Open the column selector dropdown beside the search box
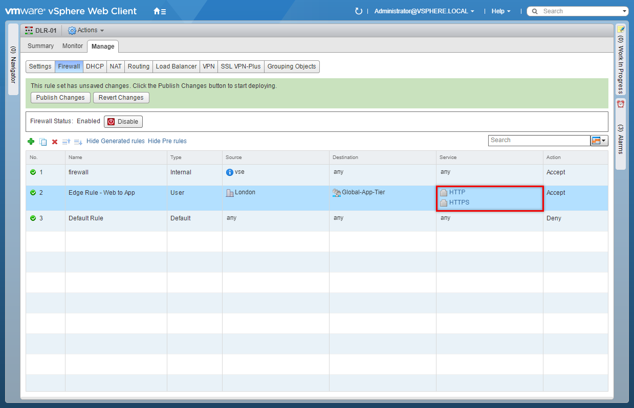 599,141
